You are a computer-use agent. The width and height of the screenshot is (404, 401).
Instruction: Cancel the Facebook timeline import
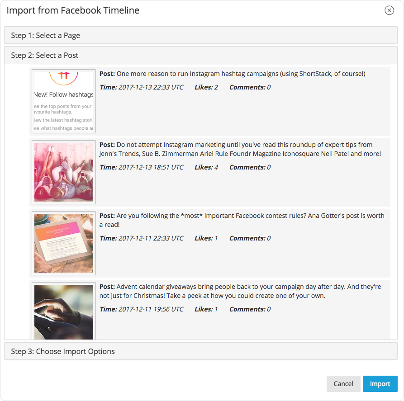click(343, 383)
